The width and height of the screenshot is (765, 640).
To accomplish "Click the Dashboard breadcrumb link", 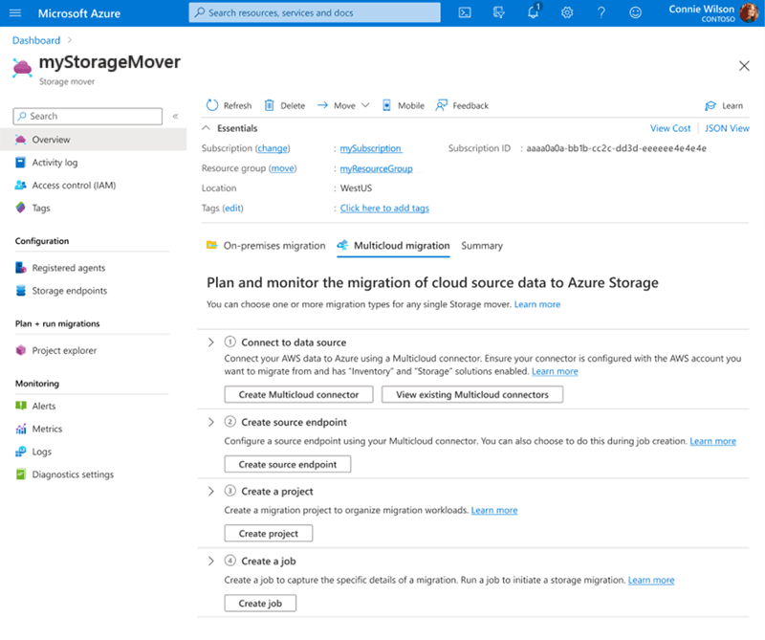I will pos(36,40).
